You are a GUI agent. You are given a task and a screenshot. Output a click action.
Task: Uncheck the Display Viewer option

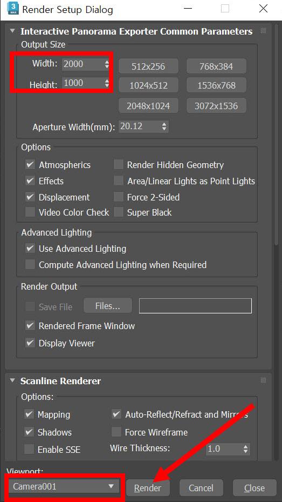click(x=30, y=343)
